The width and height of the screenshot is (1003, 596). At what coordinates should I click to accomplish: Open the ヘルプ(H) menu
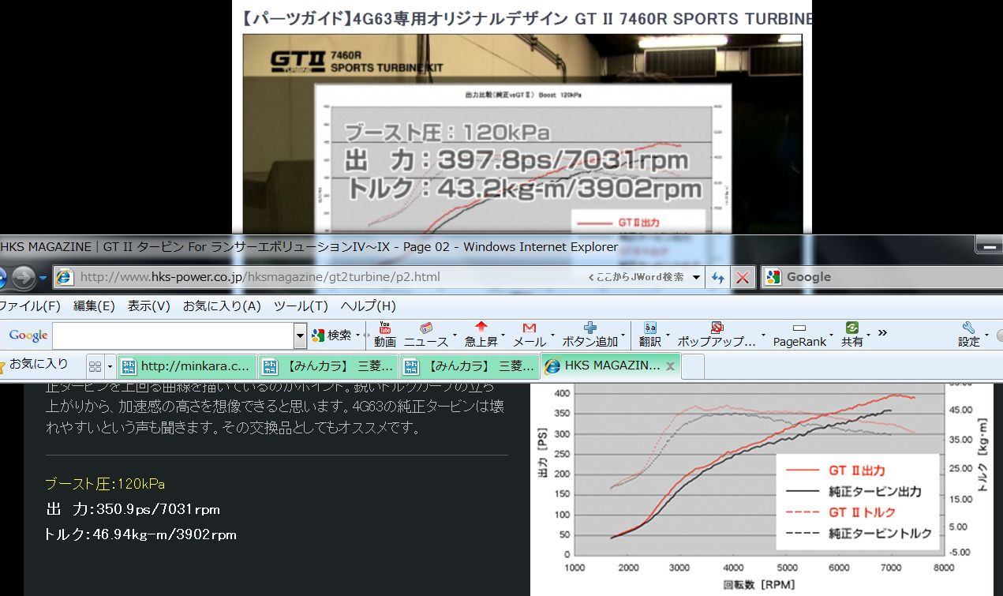pyautogui.click(x=368, y=306)
